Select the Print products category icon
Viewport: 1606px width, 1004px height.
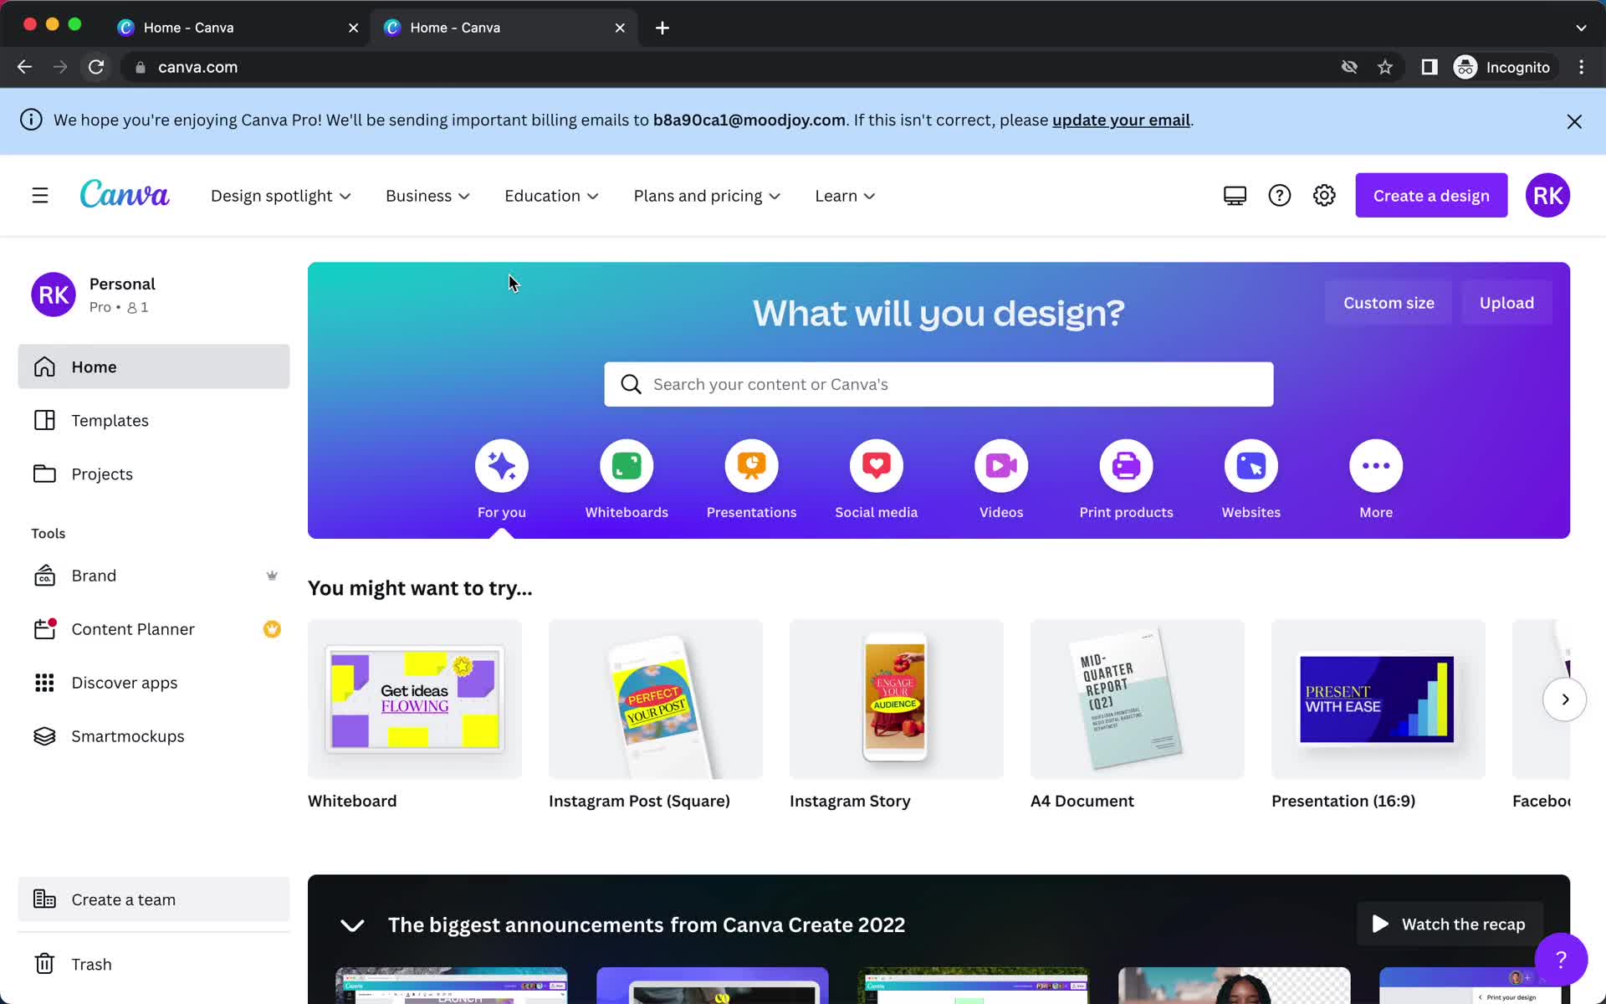(1126, 466)
